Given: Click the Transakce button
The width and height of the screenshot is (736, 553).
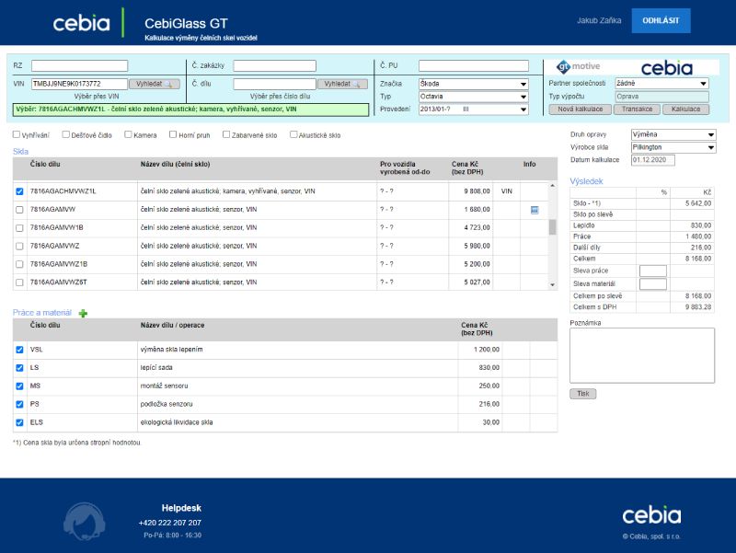Looking at the screenshot, I should point(637,109).
